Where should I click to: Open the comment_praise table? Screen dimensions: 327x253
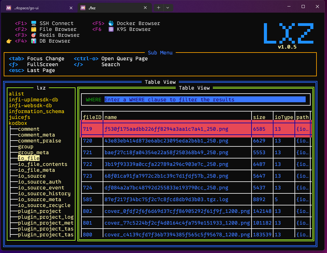tap(39, 141)
